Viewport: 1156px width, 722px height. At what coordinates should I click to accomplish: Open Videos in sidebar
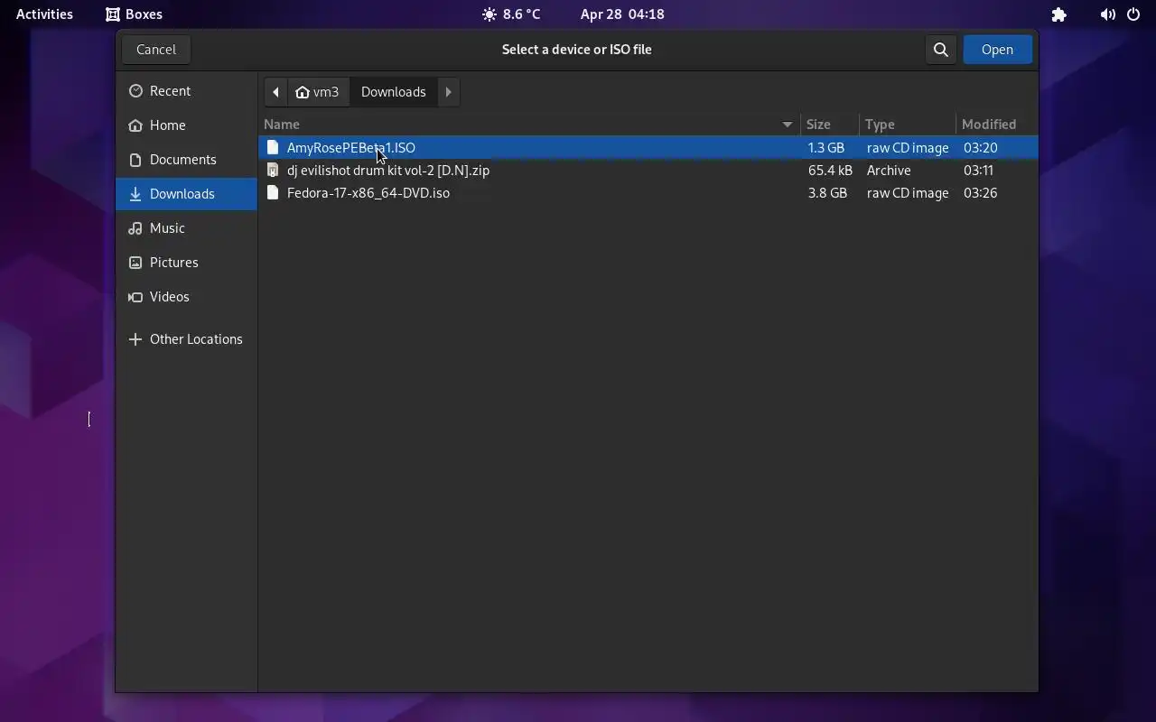[x=186, y=297]
